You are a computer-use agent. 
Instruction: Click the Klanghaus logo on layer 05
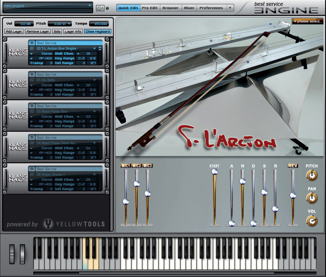tap(18, 178)
